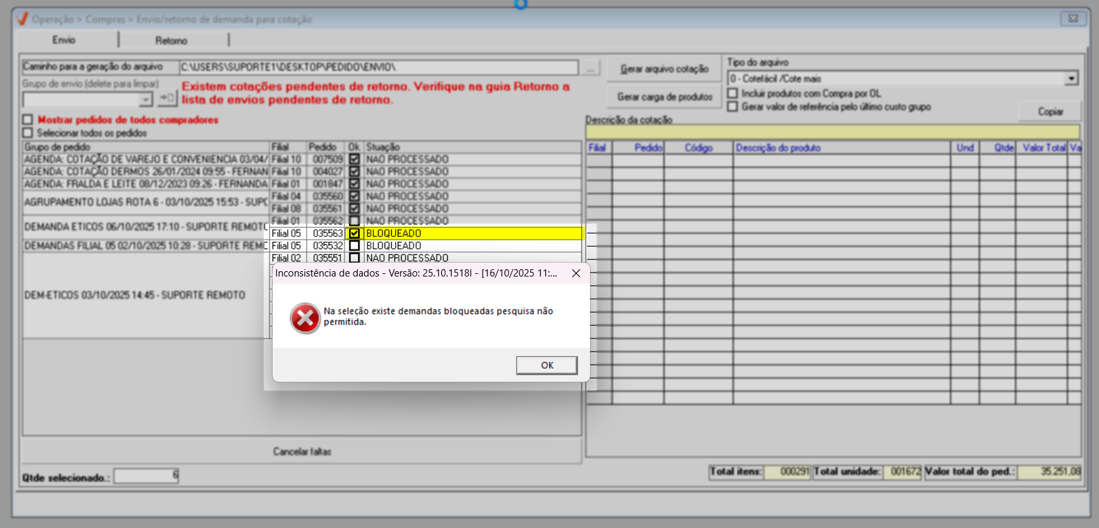Viewport: 1099px width, 528px height.
Task: Switch to the Retorno tab
Action: pos(171,40)
